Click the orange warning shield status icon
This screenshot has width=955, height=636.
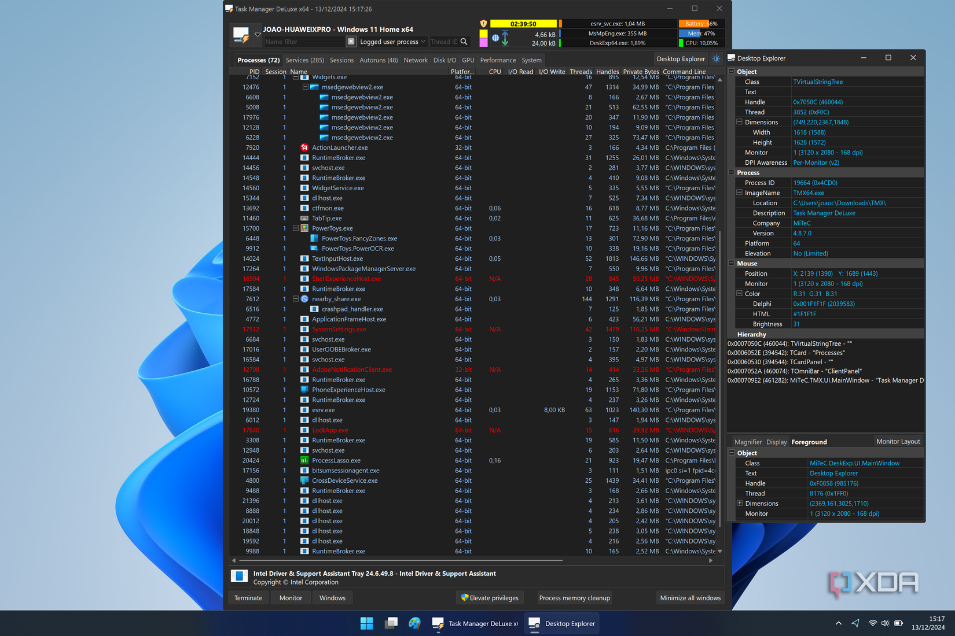coord(483,24)
